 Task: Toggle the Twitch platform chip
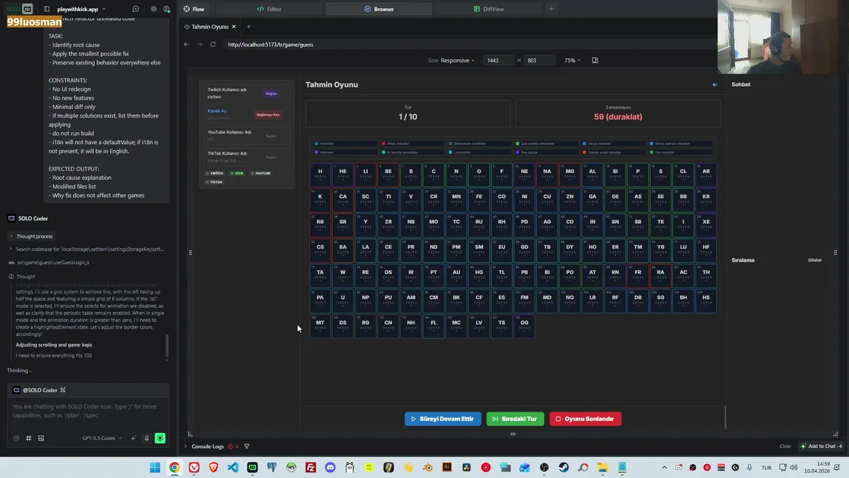pos(214,173)
